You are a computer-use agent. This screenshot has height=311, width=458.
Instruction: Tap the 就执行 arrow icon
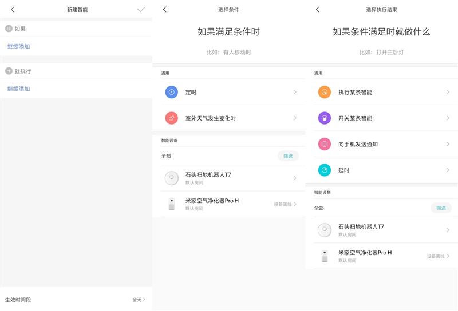[x=9, y=71]
